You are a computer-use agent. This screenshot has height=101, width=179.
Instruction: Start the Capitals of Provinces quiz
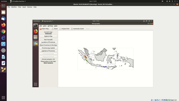coord(48,51)
